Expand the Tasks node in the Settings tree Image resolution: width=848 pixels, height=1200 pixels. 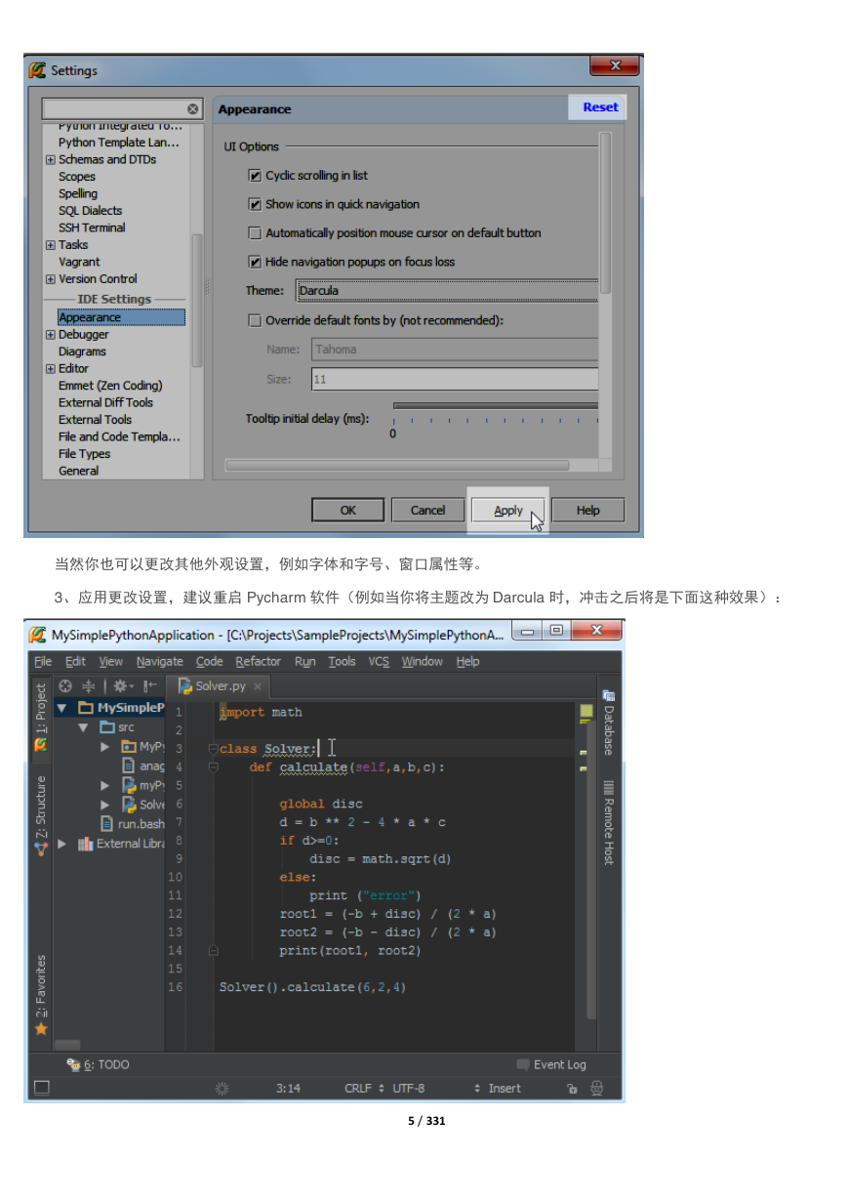51,245
